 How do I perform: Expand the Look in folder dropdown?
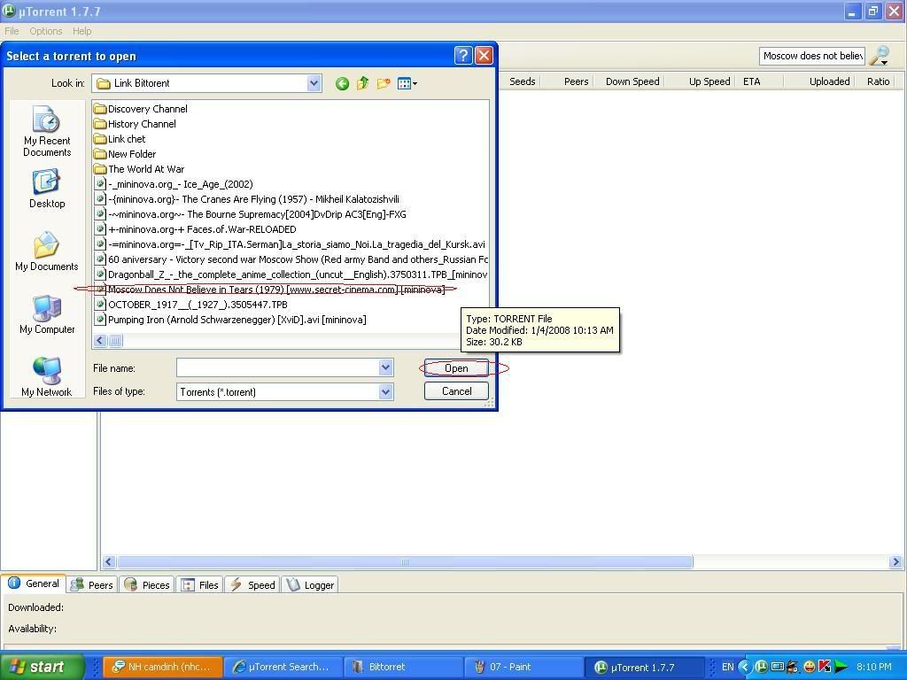pyautogui.click(x=314, y=83)
